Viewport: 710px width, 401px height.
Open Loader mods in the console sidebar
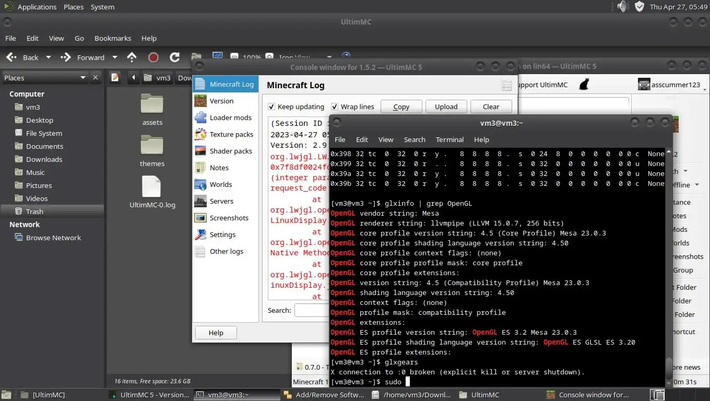tap(226, 117)
